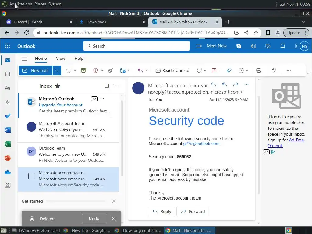Viewport: 312px width, 234px height.
Task: Click the New mail button
Action: coord(36,70)
